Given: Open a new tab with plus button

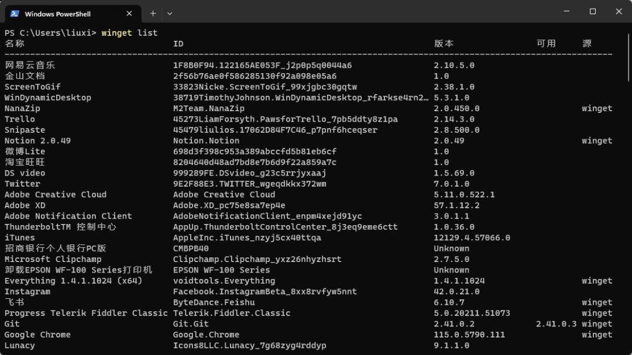Looking at the screenshot, I should pyautogui.click(x=153, y=13).
